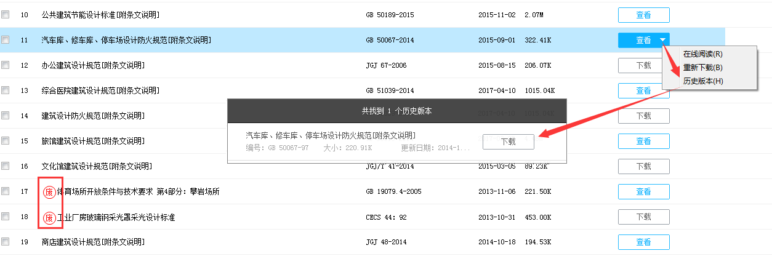Click the 废 obsolete icon on row 18
This screenshot has width=772, height=256.
coord(49,217)
